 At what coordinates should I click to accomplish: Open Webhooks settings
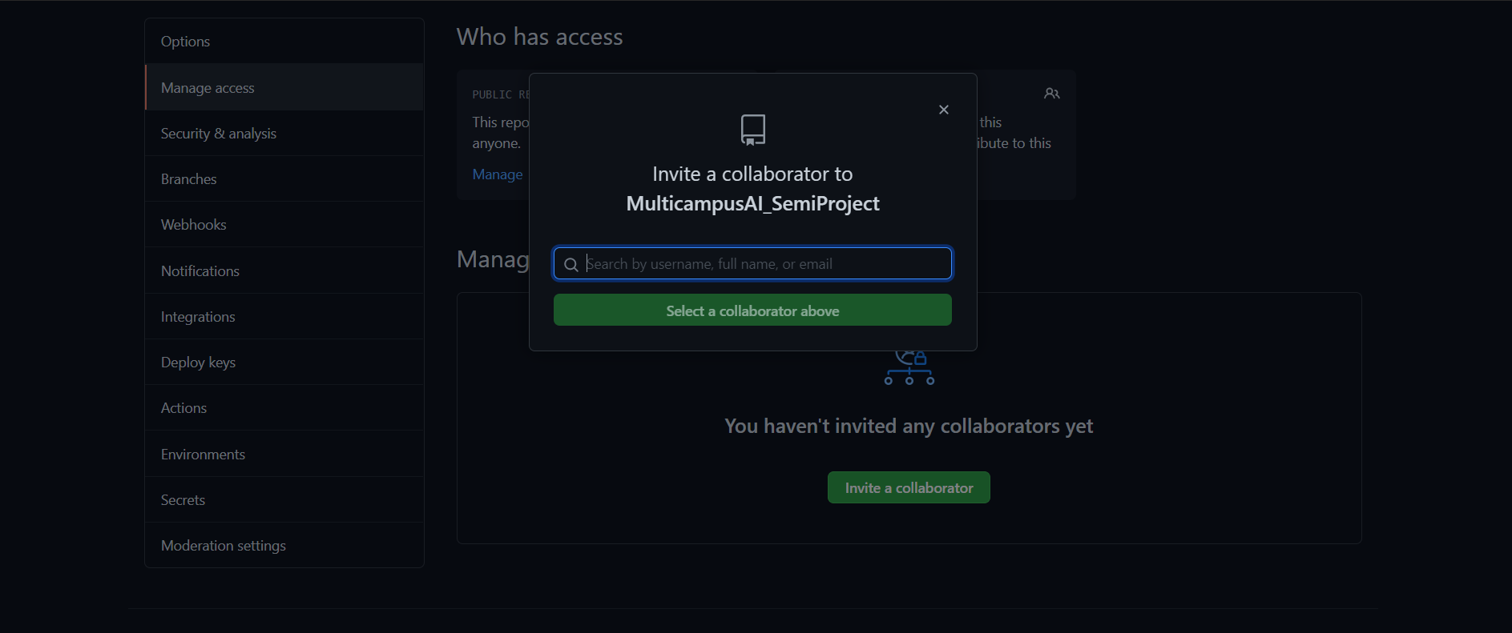(284, 224)
